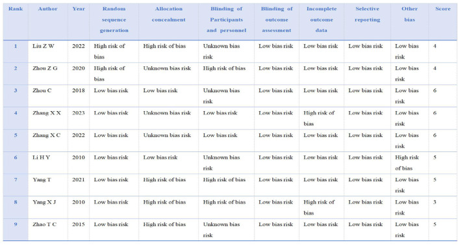
Task: Select 'Blinding of outcome assessment' header
Action: coord(277,19)
